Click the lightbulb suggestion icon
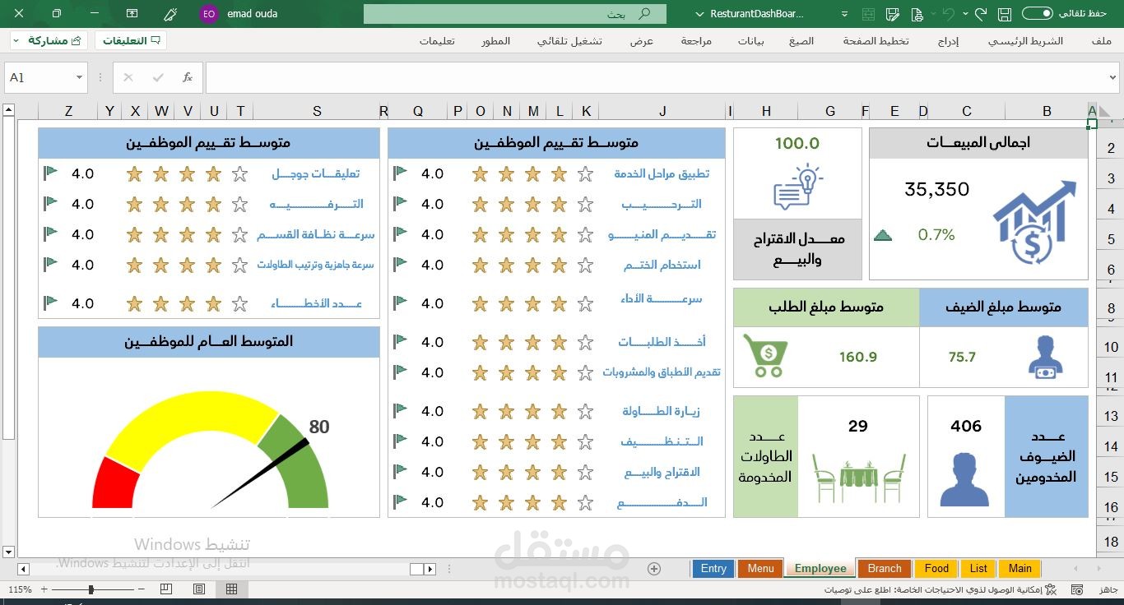The width and height of the screenshot is (1124, 605). (797, 187)
